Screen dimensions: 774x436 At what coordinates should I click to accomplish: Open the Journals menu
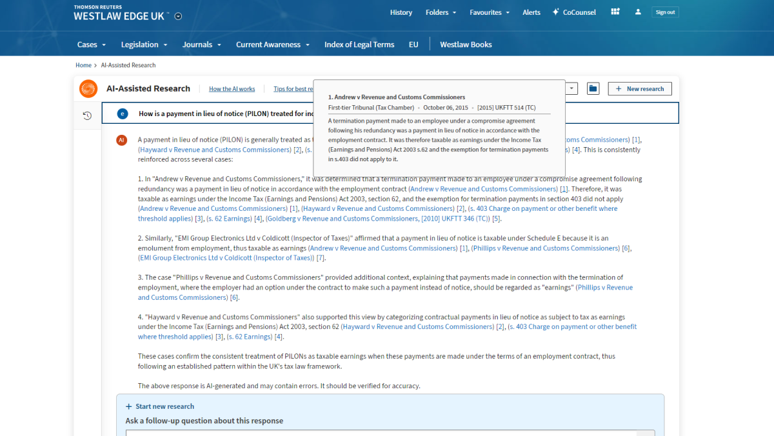tap(201, 45)
